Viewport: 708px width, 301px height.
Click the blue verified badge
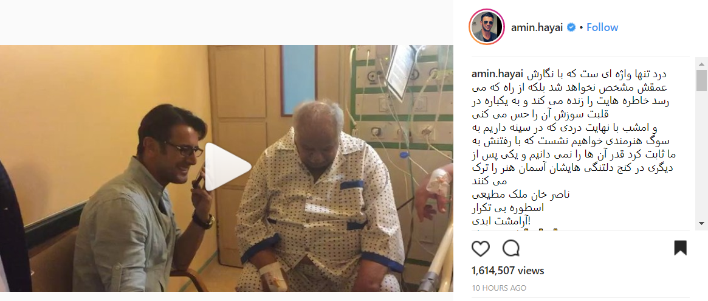[571, 27]
